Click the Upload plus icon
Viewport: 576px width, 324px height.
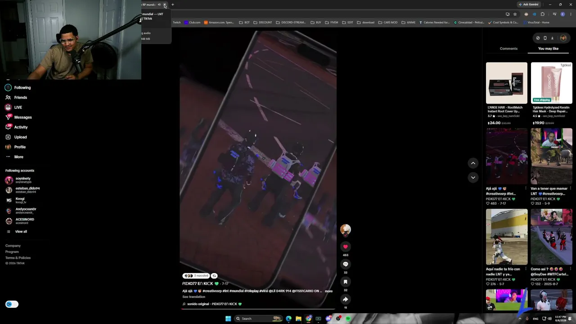click(8, 137)
